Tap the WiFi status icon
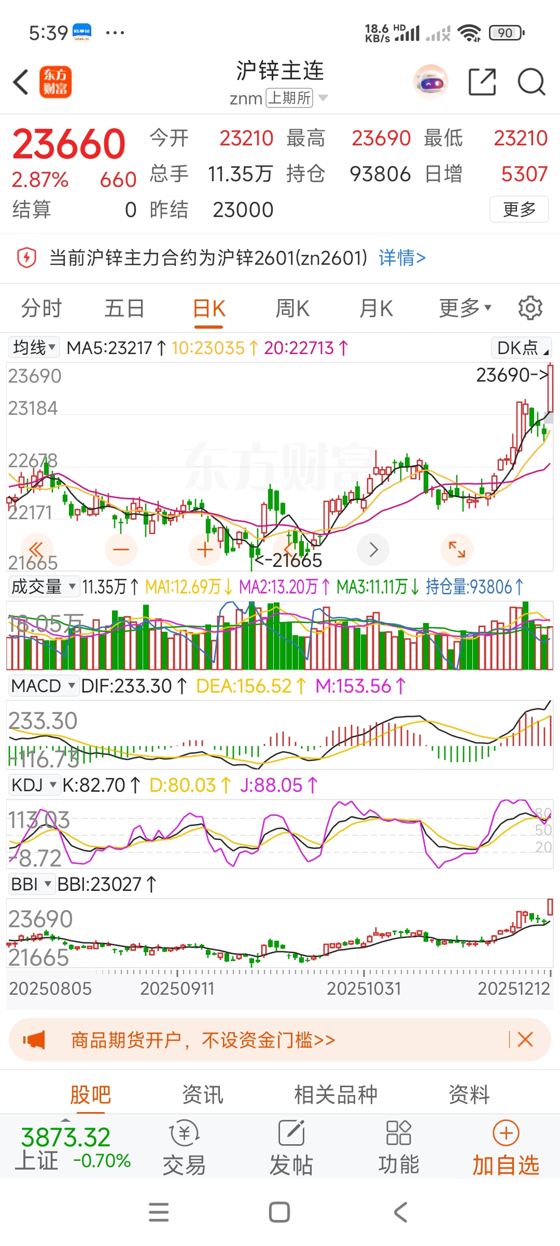The height and width of the screenshot is (1246, 560). (x=470, y=33)
